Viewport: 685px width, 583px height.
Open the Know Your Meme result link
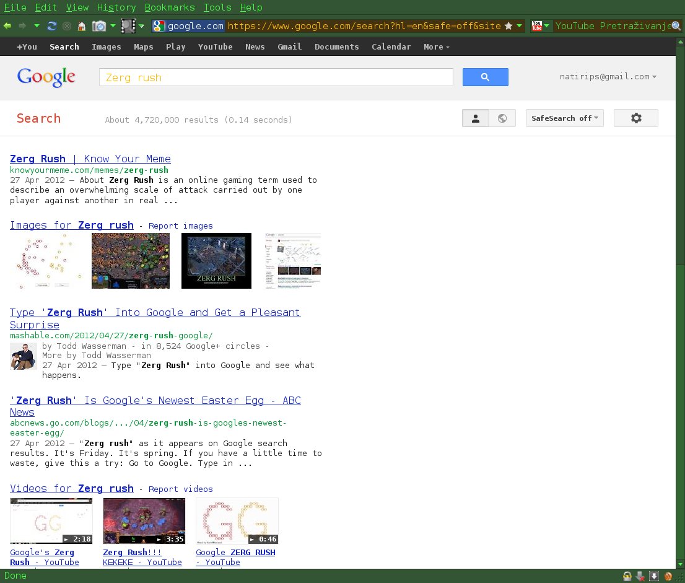click(90, 159)
